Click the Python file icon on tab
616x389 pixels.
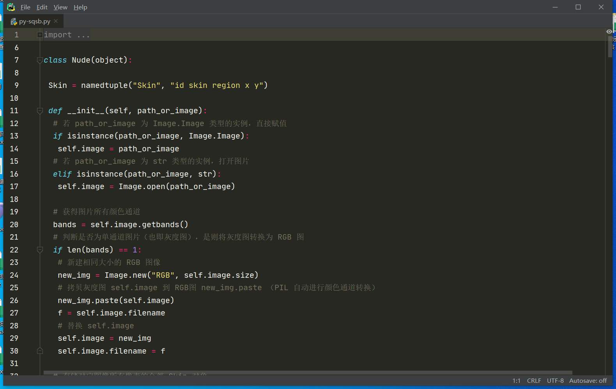click(x=14, y=21)
